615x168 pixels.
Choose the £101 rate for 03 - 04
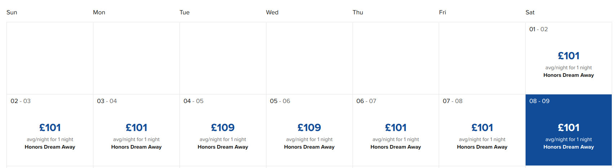coord(136,127)
